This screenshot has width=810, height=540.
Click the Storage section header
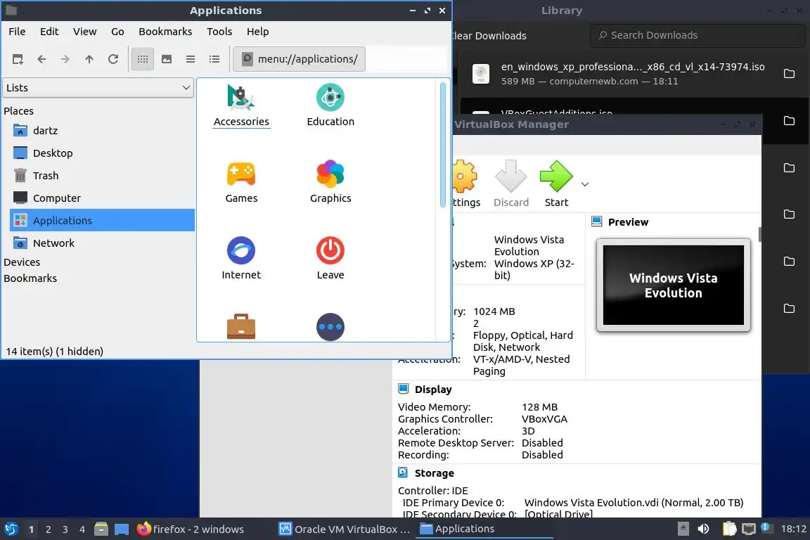tap(434, 473)
